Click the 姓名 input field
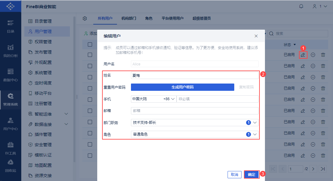The height and width of the screenshot is (181, 333). coord(195,75)
